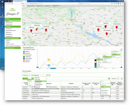
Task: Expand the Всі елеватори dropdown arrow
Action: [47, 75]
